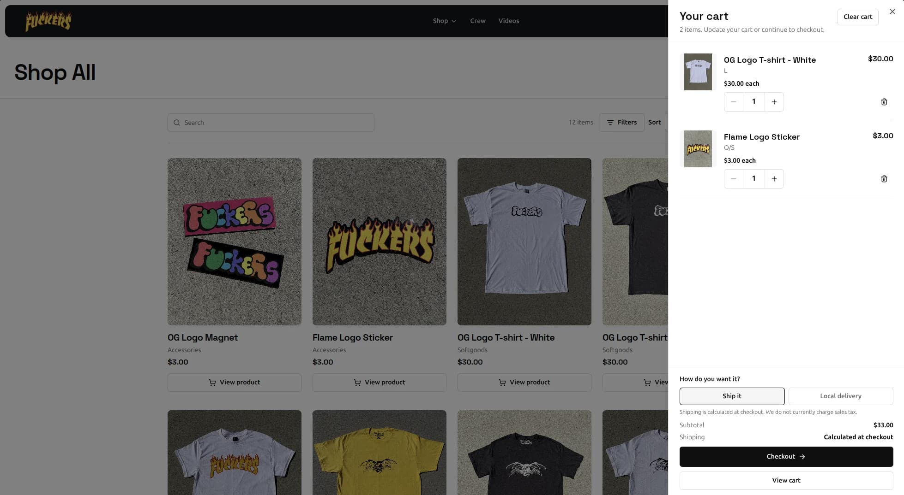The image size is (904, 495).
Task: Decrease OG Logo T-shirt quantity with minus
Action: (734, 102)
